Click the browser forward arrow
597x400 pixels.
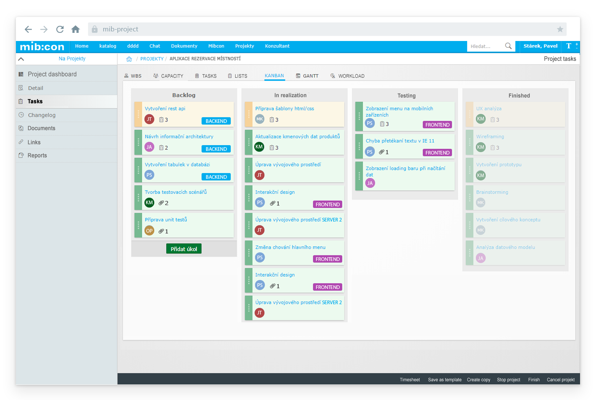(x=44, y=29)
